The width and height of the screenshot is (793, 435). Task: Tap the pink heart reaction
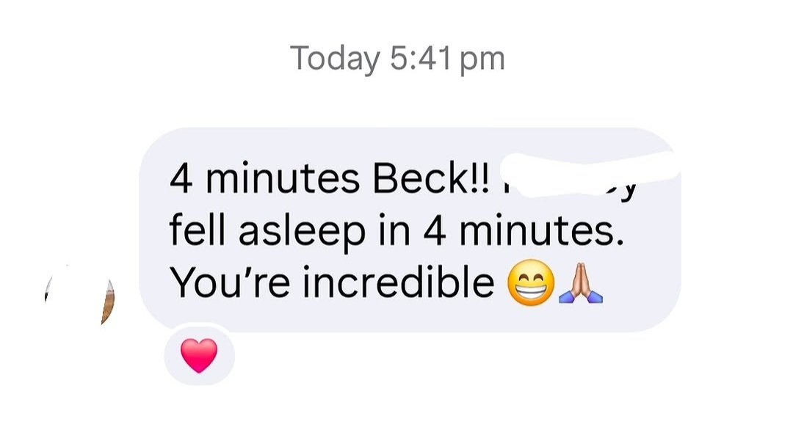pyautogui.click(x=199, y=355)
